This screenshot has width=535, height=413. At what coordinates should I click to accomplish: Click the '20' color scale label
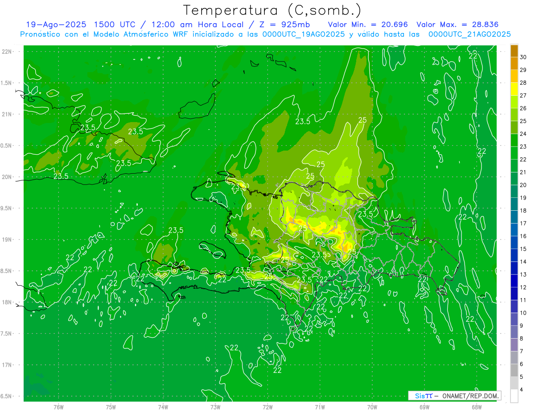(x=523, y=185)
